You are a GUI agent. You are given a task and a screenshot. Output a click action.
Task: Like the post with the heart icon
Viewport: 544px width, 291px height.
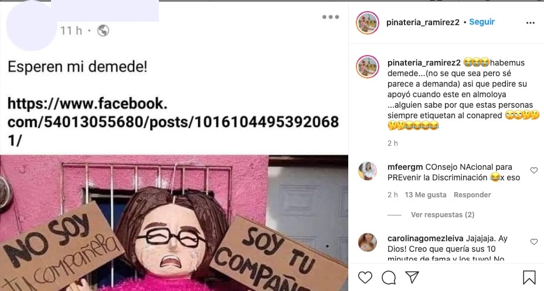365,277
